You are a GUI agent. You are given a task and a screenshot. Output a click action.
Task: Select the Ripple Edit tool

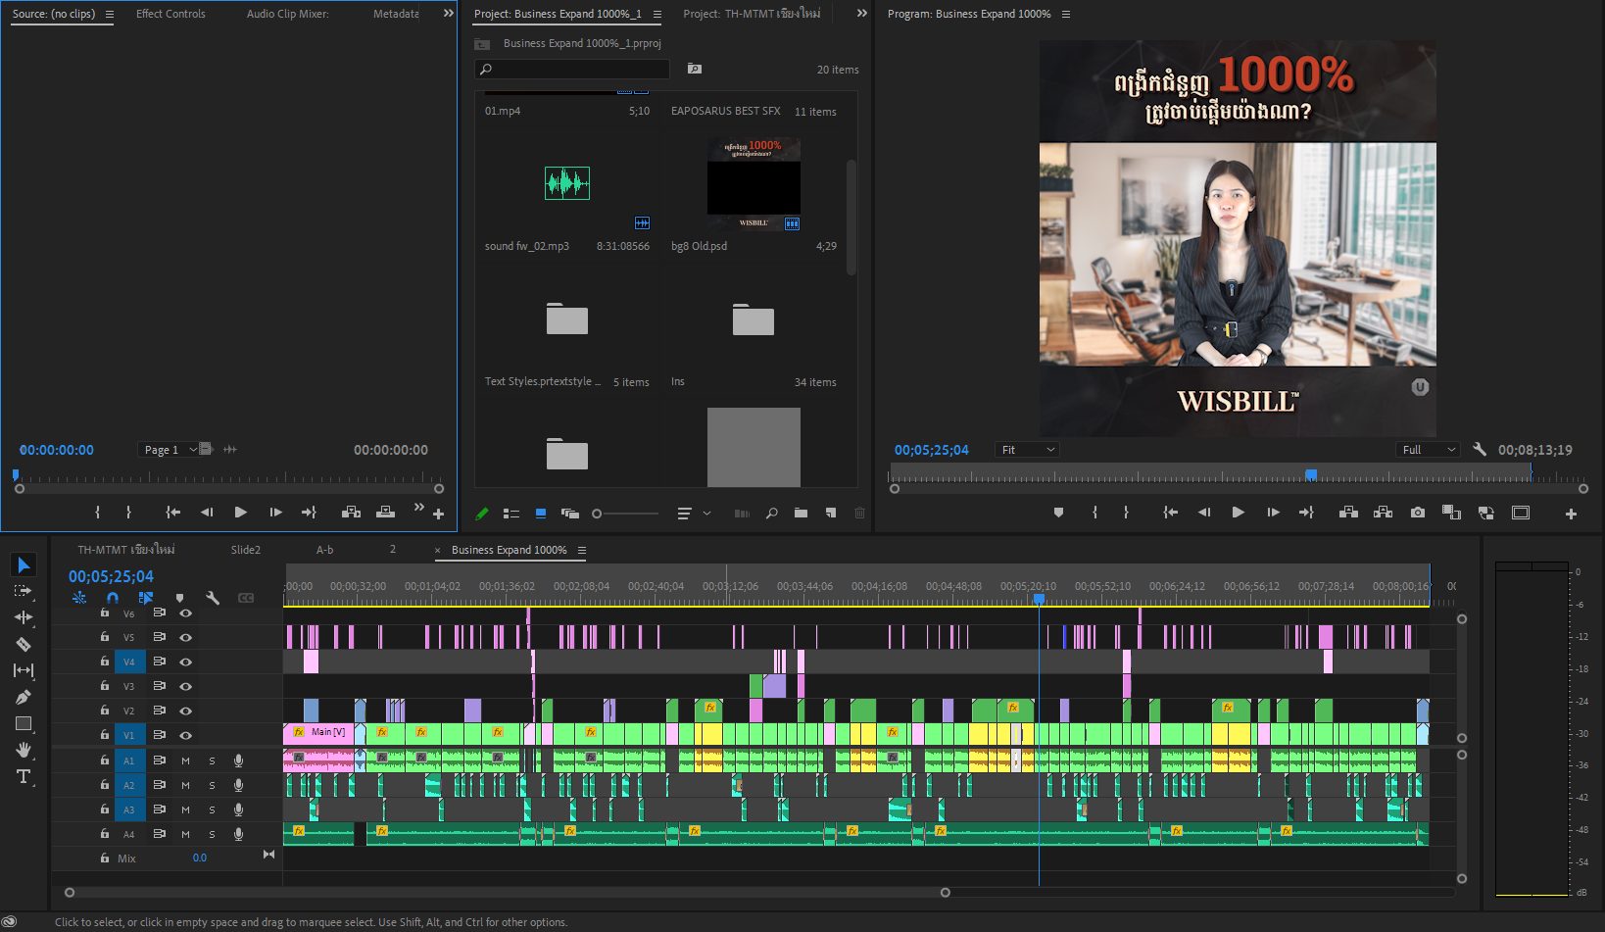24,617
